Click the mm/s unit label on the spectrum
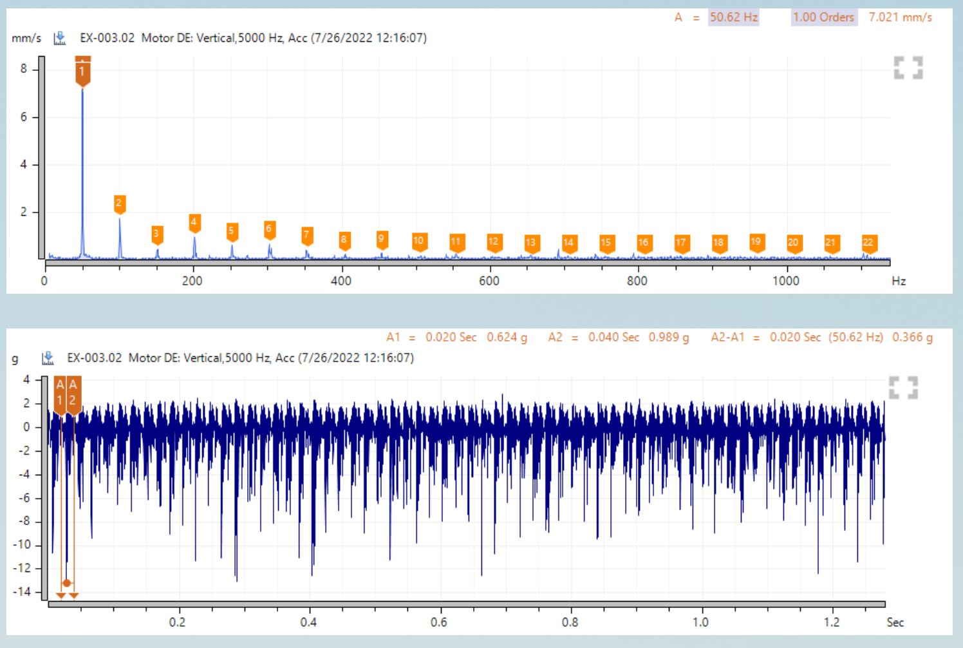Screen dimensions: 963x648 click(26, 39)
